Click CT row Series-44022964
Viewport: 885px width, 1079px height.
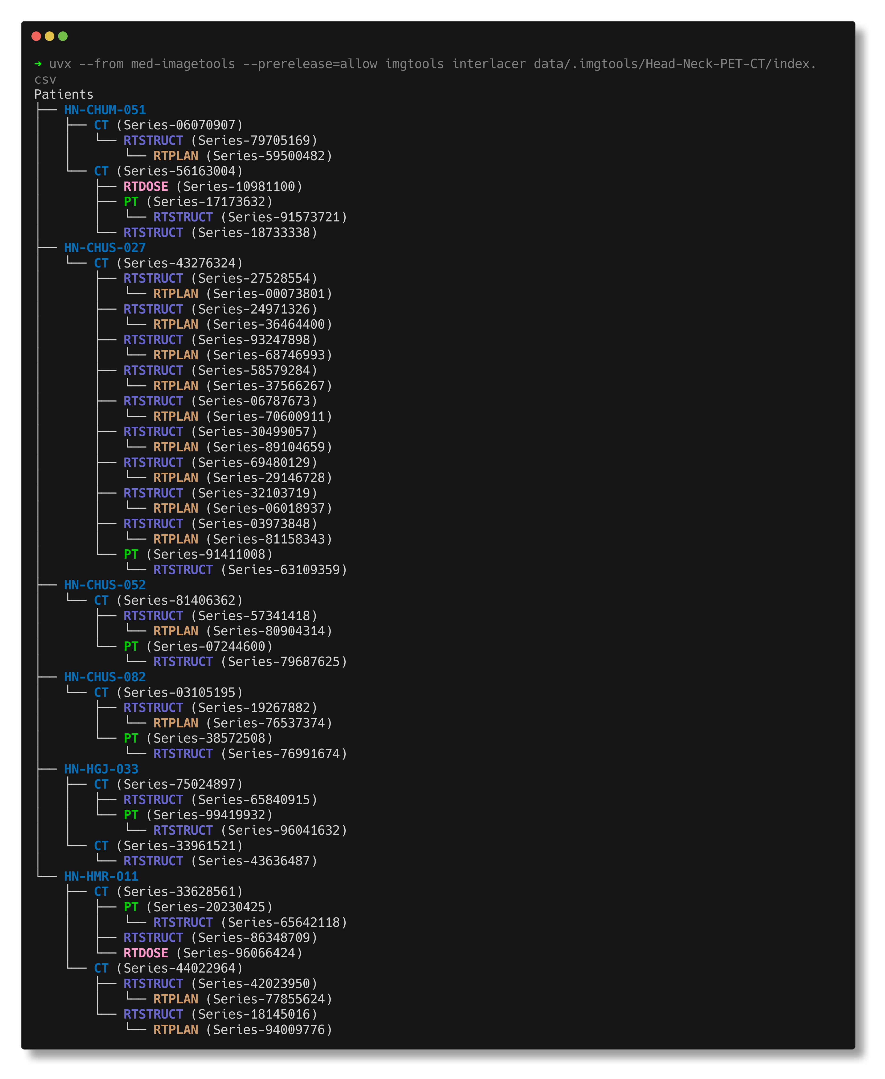coord(169,969)
